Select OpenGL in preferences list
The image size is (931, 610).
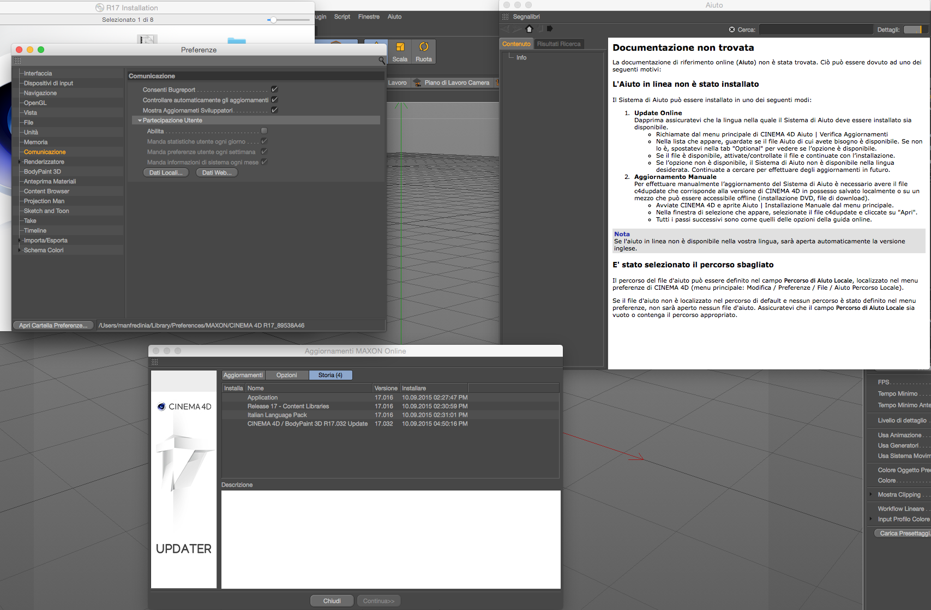tap(35, 103)
